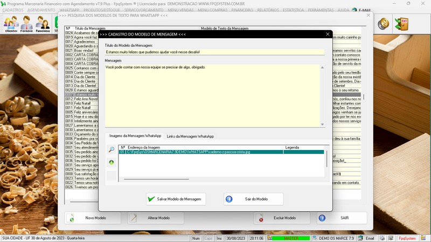This screenshot has height=242, width=431.
Task: Open the CADASTROS menu
Action: click(12, 10)
